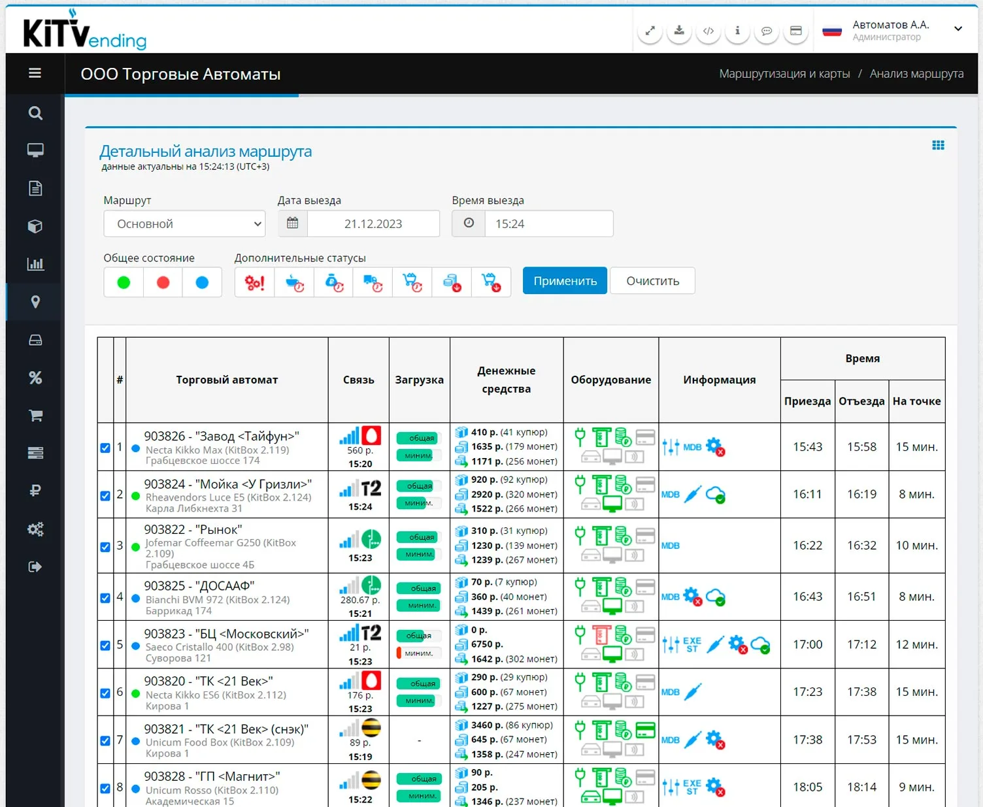
Task: Uncheck row 6 ТК 21 Век checkbox
Action: 105,693
